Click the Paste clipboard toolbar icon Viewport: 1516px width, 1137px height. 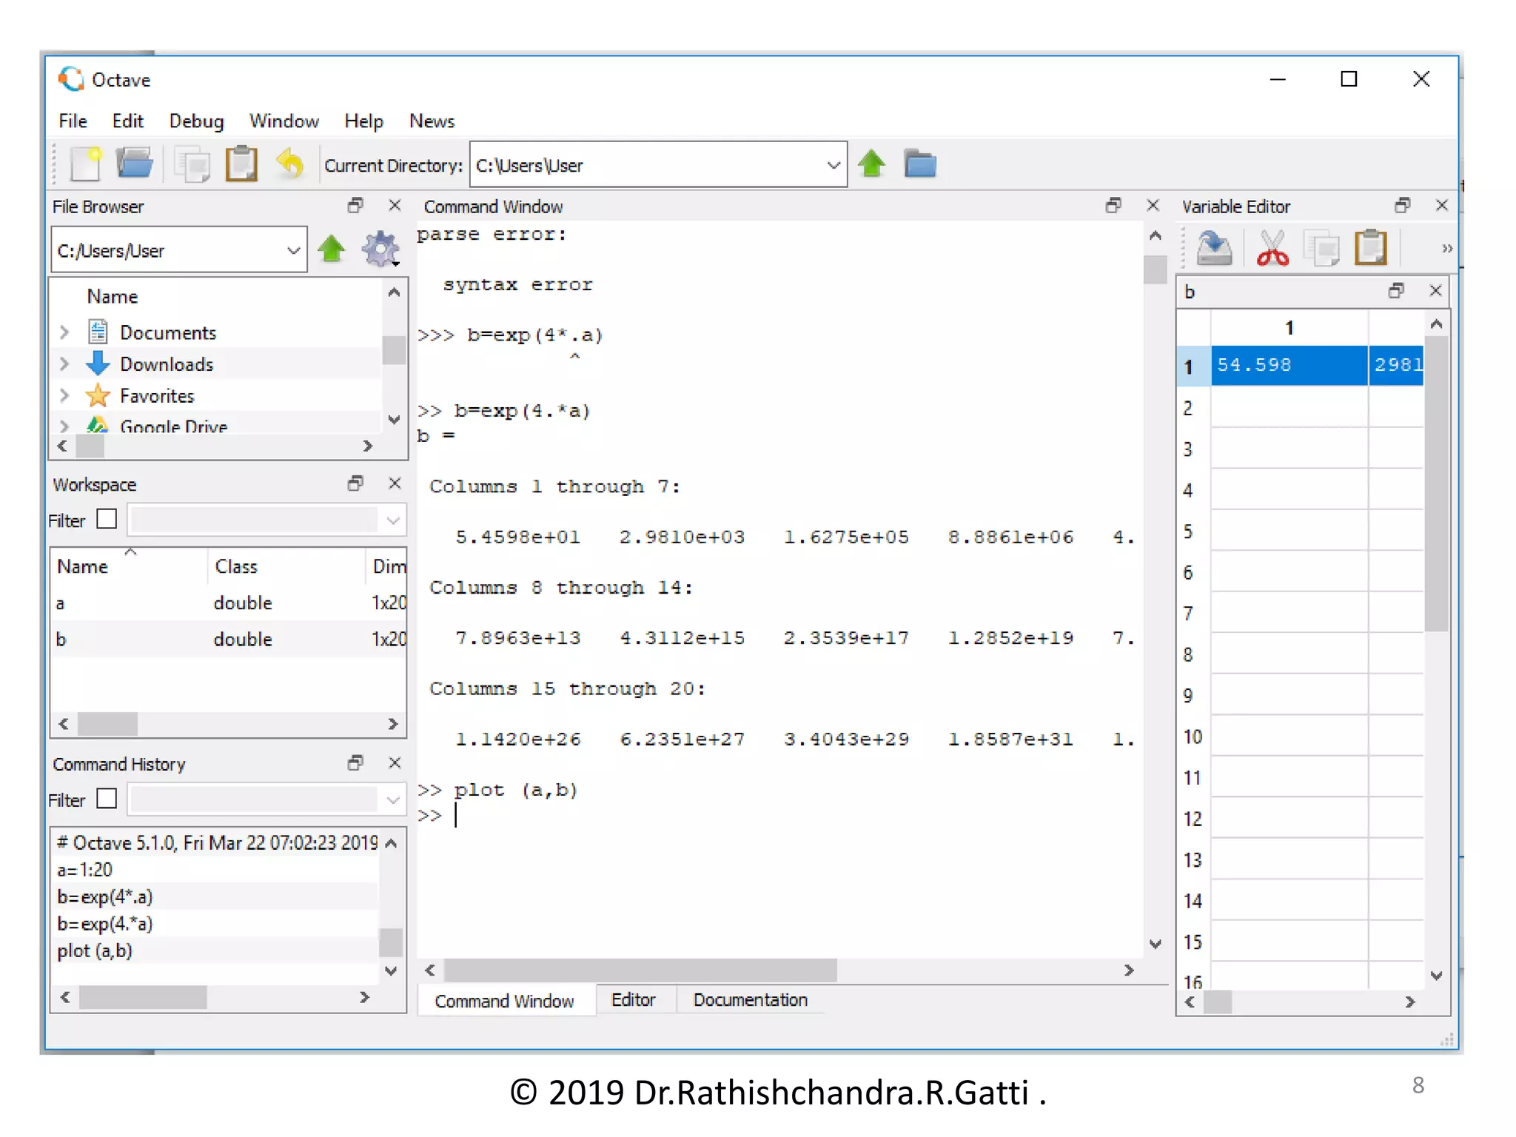coord(241,164)
